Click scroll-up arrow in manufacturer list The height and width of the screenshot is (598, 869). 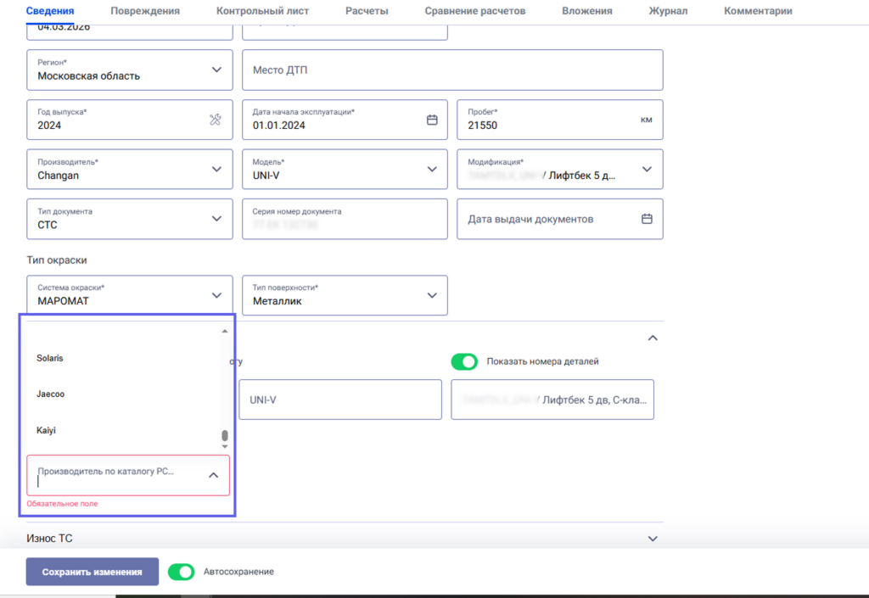[x=225, y=331]
